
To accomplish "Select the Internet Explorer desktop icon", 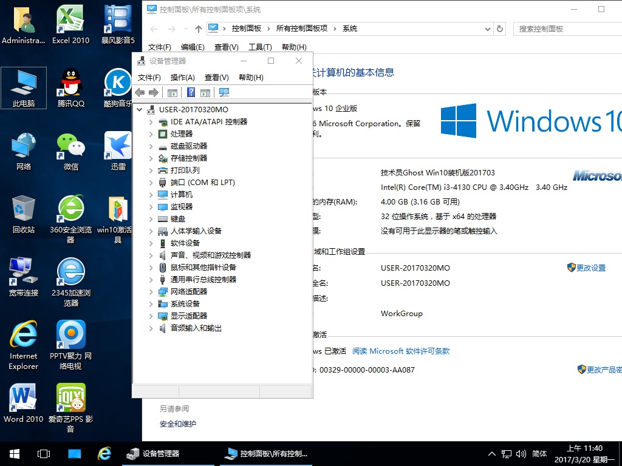I will pos(24,345).
